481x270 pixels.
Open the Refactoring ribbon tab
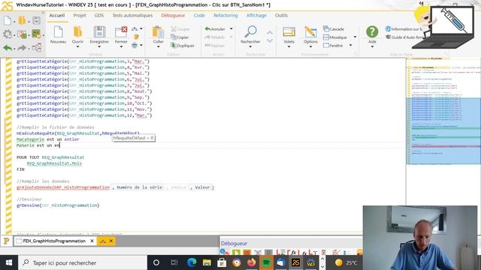point(225,15)
